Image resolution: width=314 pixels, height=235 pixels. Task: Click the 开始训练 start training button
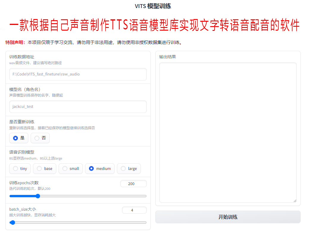click(x=228, y=217)
